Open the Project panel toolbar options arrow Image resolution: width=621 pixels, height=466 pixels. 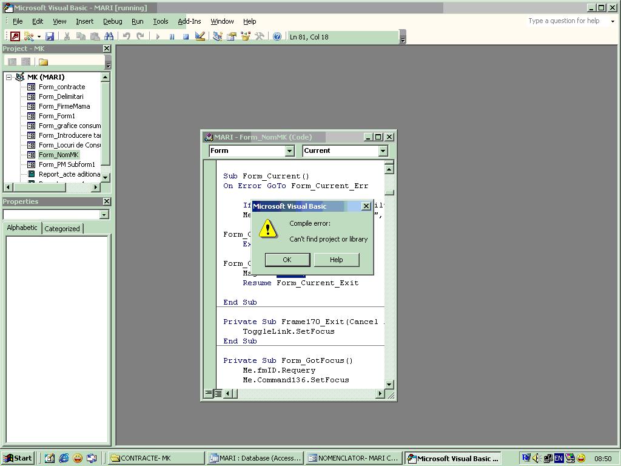(108, 64)
